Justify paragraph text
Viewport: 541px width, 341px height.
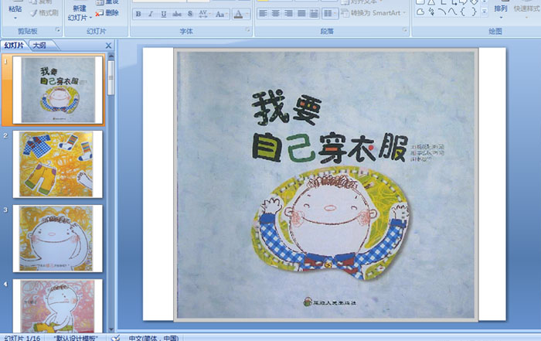[301, 13]
